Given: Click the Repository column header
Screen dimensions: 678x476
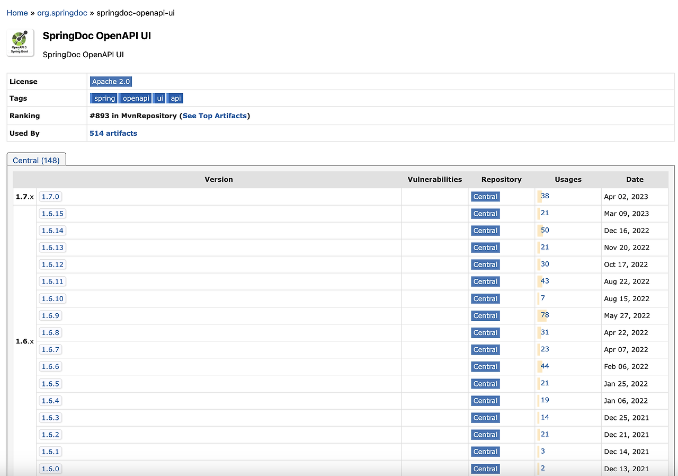Looking at the screenshot, I should [502, 180].
